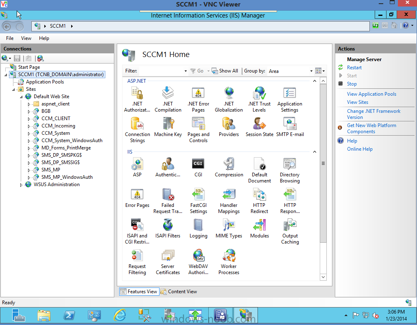Image resolution: width=417 pixels, height=325 pixels.
Task: Open HTTP Response Headers feature
Action: pos(290,201)
